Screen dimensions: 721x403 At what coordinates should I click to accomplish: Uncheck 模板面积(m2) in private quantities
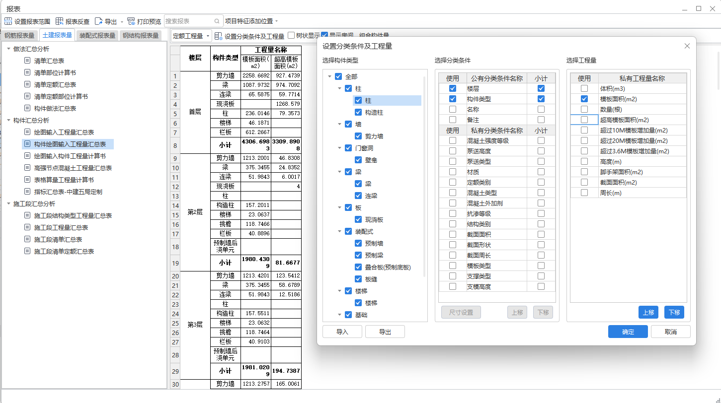point(584,98)
